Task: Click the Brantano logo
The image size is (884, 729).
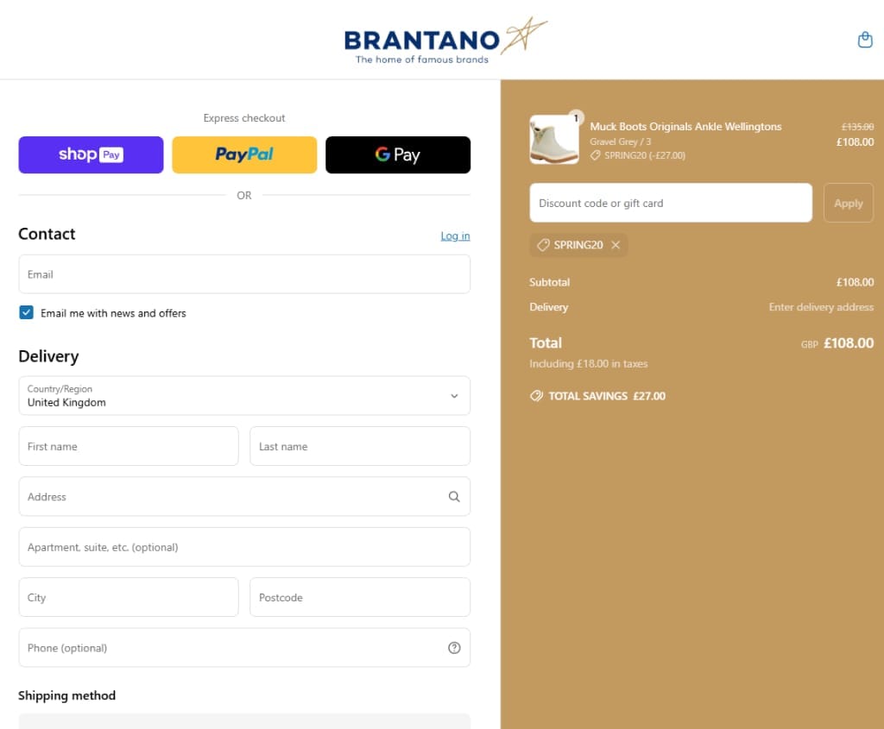Action: point(445,41)
